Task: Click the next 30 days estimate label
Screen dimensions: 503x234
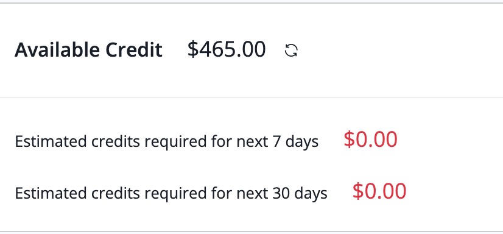Action: [171, 193]
